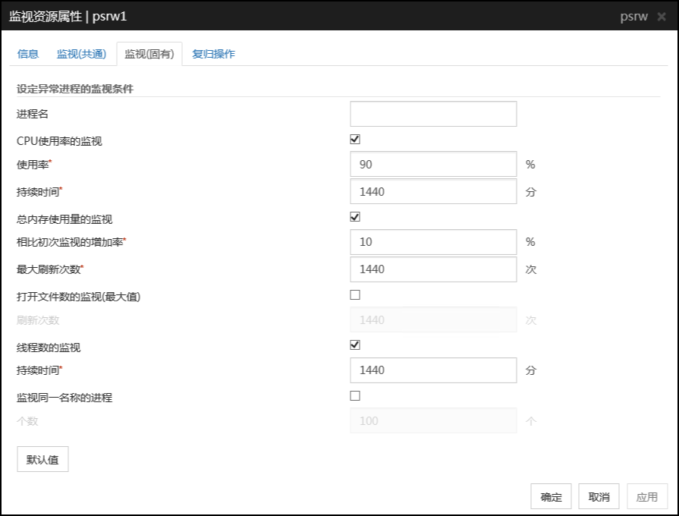Enable 打开文件数的监视(最大值) checkbox
679x516 pixels.
click(x=355, y=294)
